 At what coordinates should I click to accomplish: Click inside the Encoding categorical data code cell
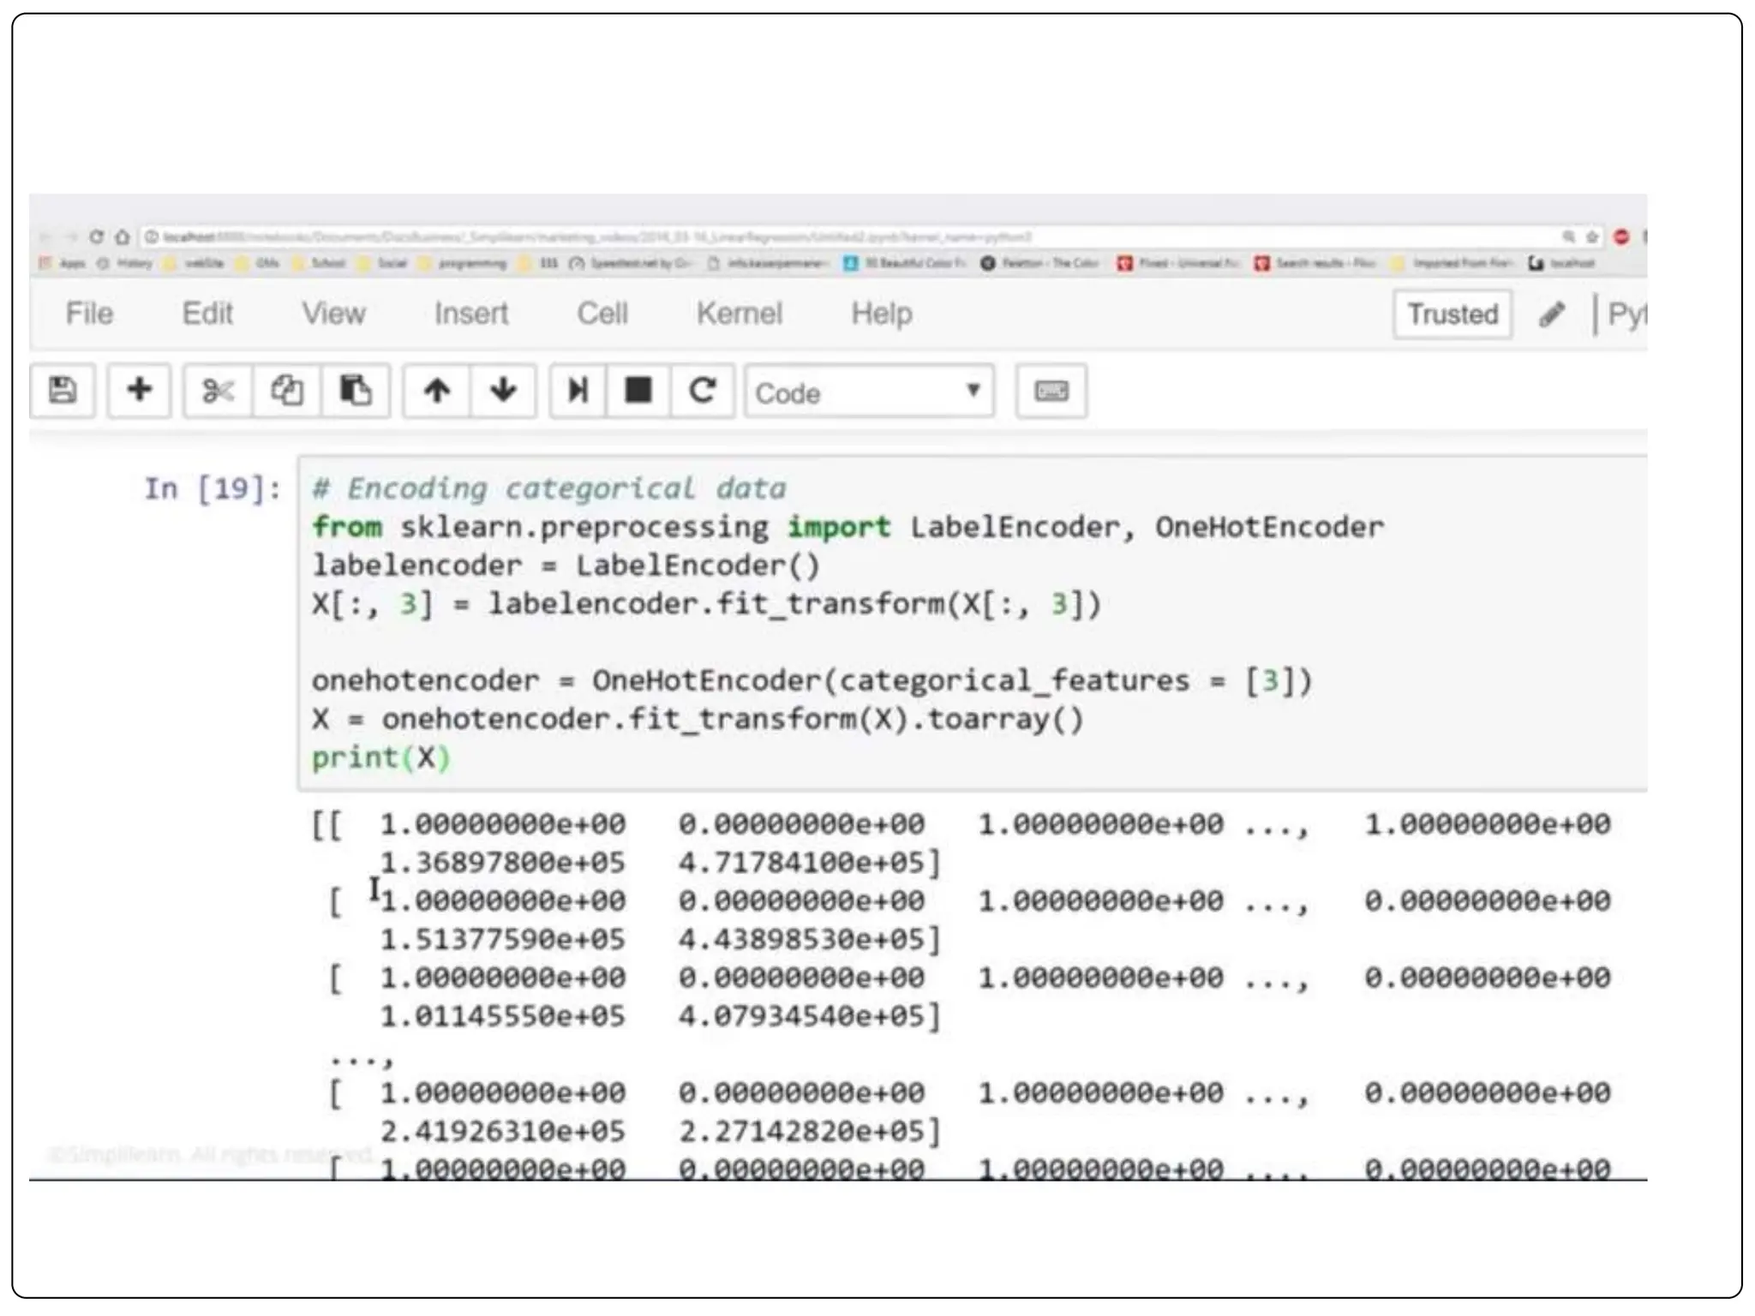click(943, 643)
